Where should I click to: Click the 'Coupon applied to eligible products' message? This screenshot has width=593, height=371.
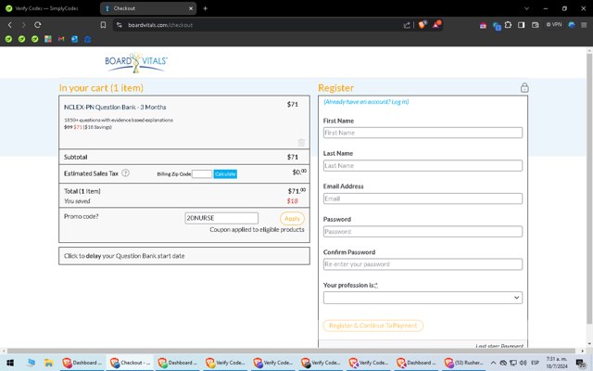point(257,229)
